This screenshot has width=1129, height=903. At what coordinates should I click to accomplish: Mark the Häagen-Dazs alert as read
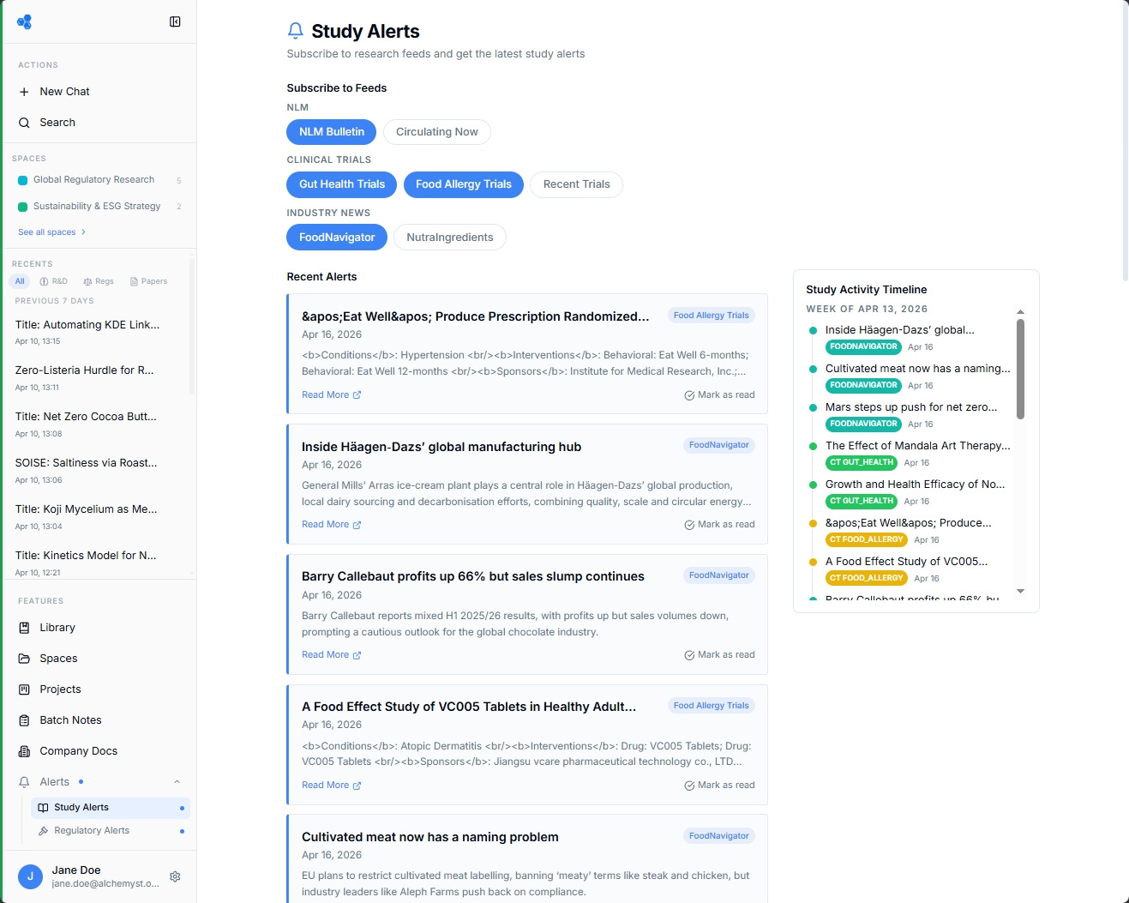click(x=720, y=524)
